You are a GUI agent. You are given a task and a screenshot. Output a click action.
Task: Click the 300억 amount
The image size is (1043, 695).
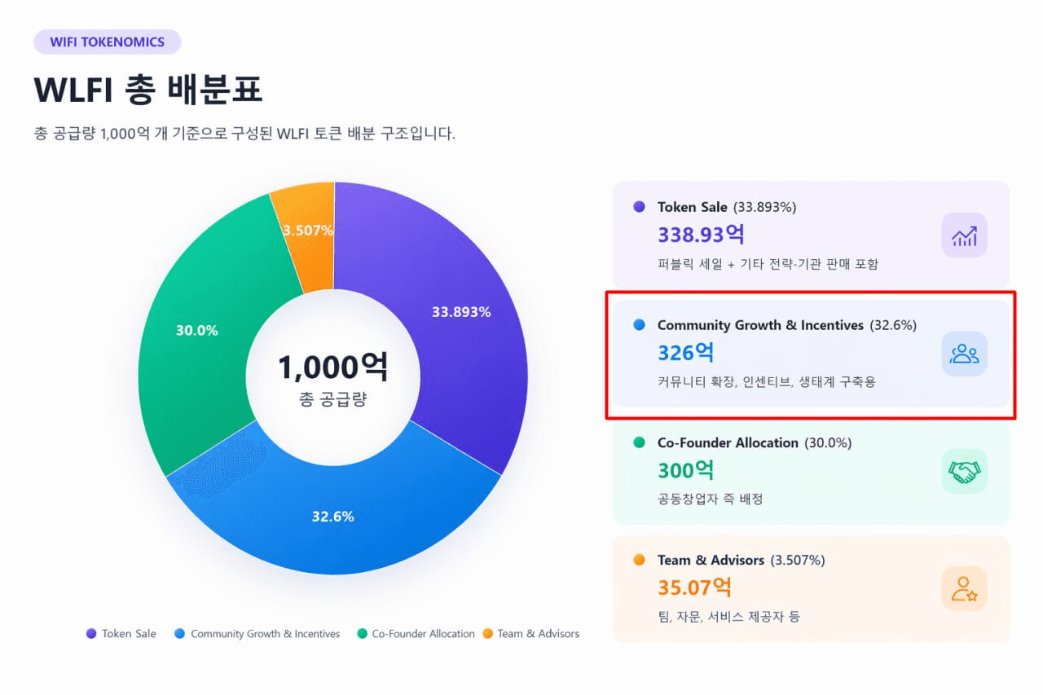pyautogui.click(x=686, y=470)
